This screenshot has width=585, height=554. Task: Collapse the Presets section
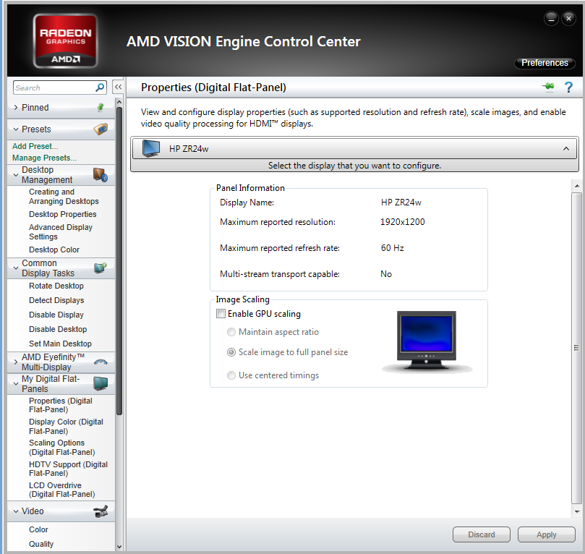16,129
